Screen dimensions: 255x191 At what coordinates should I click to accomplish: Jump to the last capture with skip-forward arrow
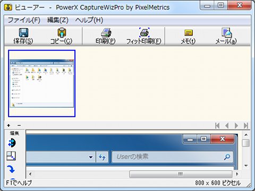point(246,126)
